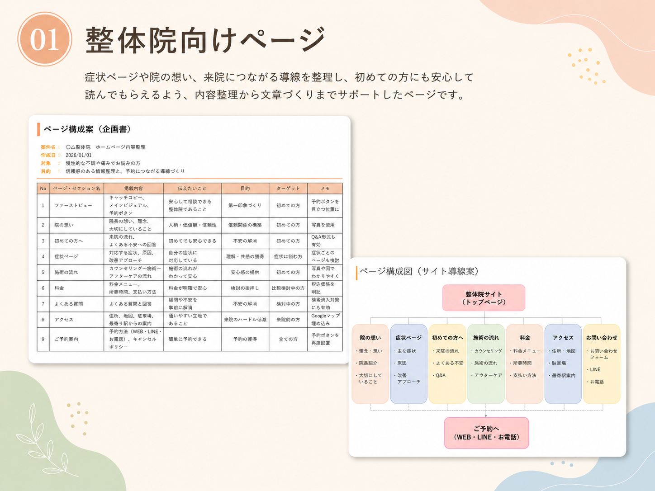
Task: Click the 予約ボタンを目立つ位置に memo cell
Action: click(x=325, y=205)
